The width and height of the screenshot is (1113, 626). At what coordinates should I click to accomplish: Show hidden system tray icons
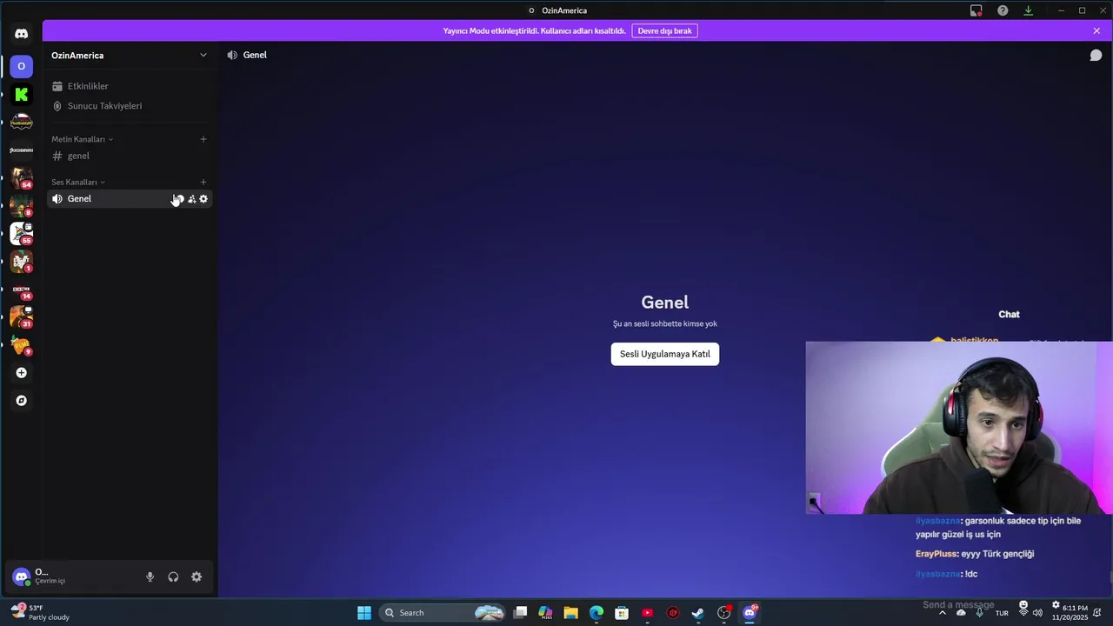943,613
